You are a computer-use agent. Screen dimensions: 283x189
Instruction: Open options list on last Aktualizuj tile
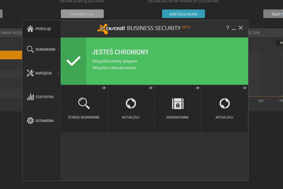(x=244, y=88)
